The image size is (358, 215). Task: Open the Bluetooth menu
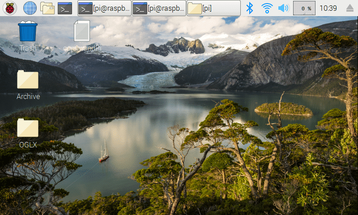pos(250,8)
